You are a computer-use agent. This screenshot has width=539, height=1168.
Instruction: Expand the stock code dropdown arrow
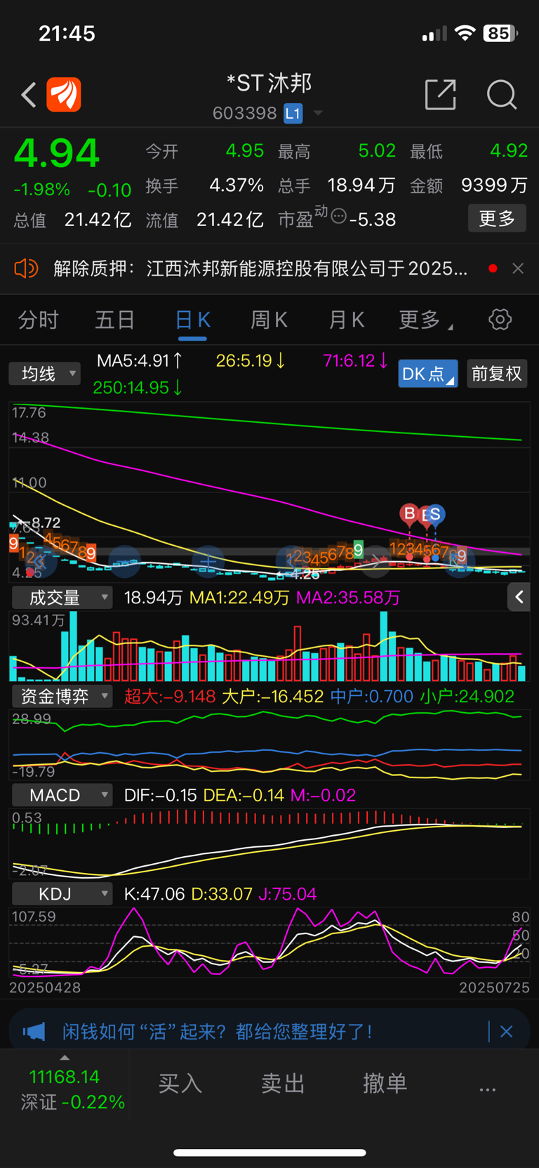(318, 113)
